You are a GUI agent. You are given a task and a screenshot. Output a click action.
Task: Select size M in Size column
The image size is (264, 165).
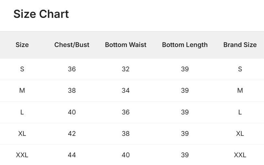coord(22,90)
